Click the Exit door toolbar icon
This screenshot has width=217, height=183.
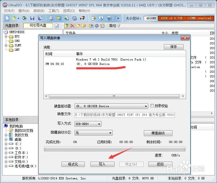[x=117, y=18]
